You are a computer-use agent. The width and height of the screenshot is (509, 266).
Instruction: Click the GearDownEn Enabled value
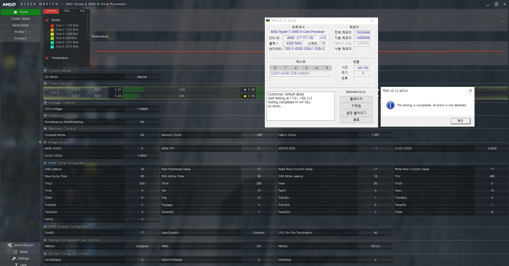coord(259,233)
